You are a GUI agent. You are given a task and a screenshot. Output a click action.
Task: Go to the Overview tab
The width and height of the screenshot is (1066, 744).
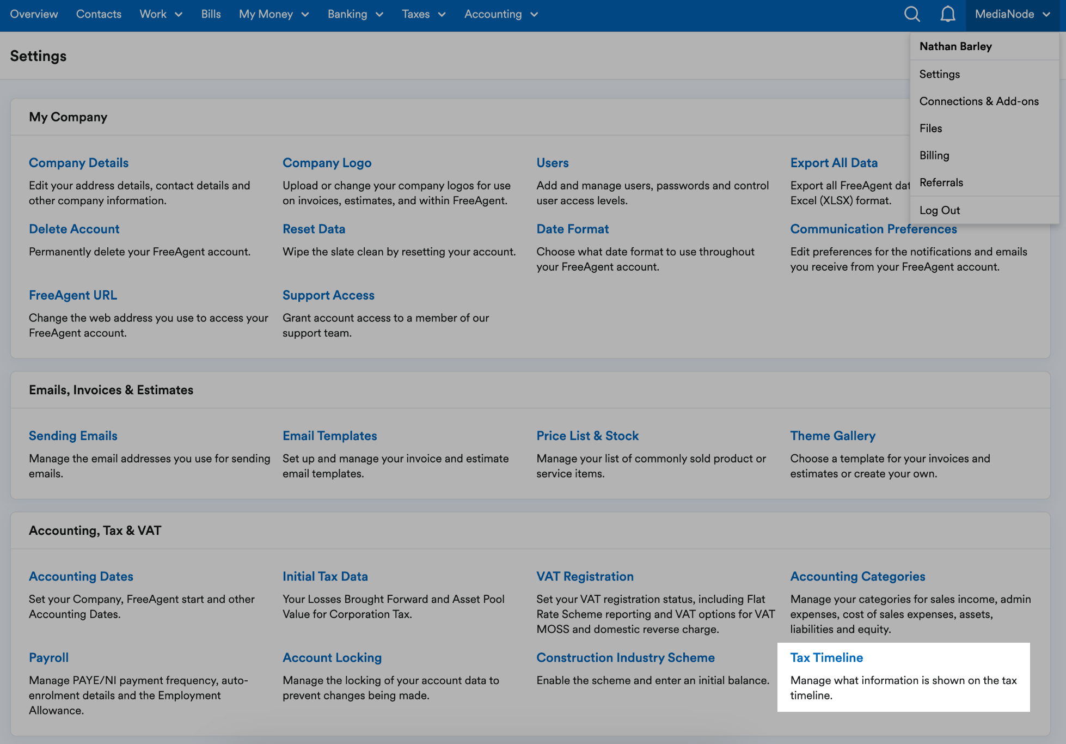(x=34, y=14)
